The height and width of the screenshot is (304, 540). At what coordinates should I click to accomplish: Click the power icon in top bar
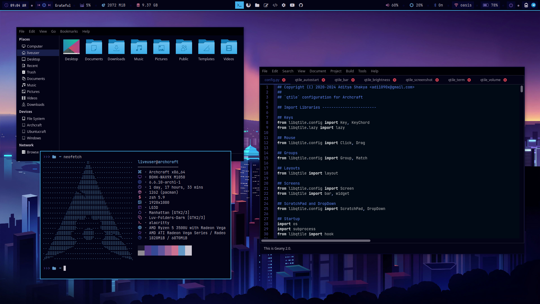[x=511, y=5]
